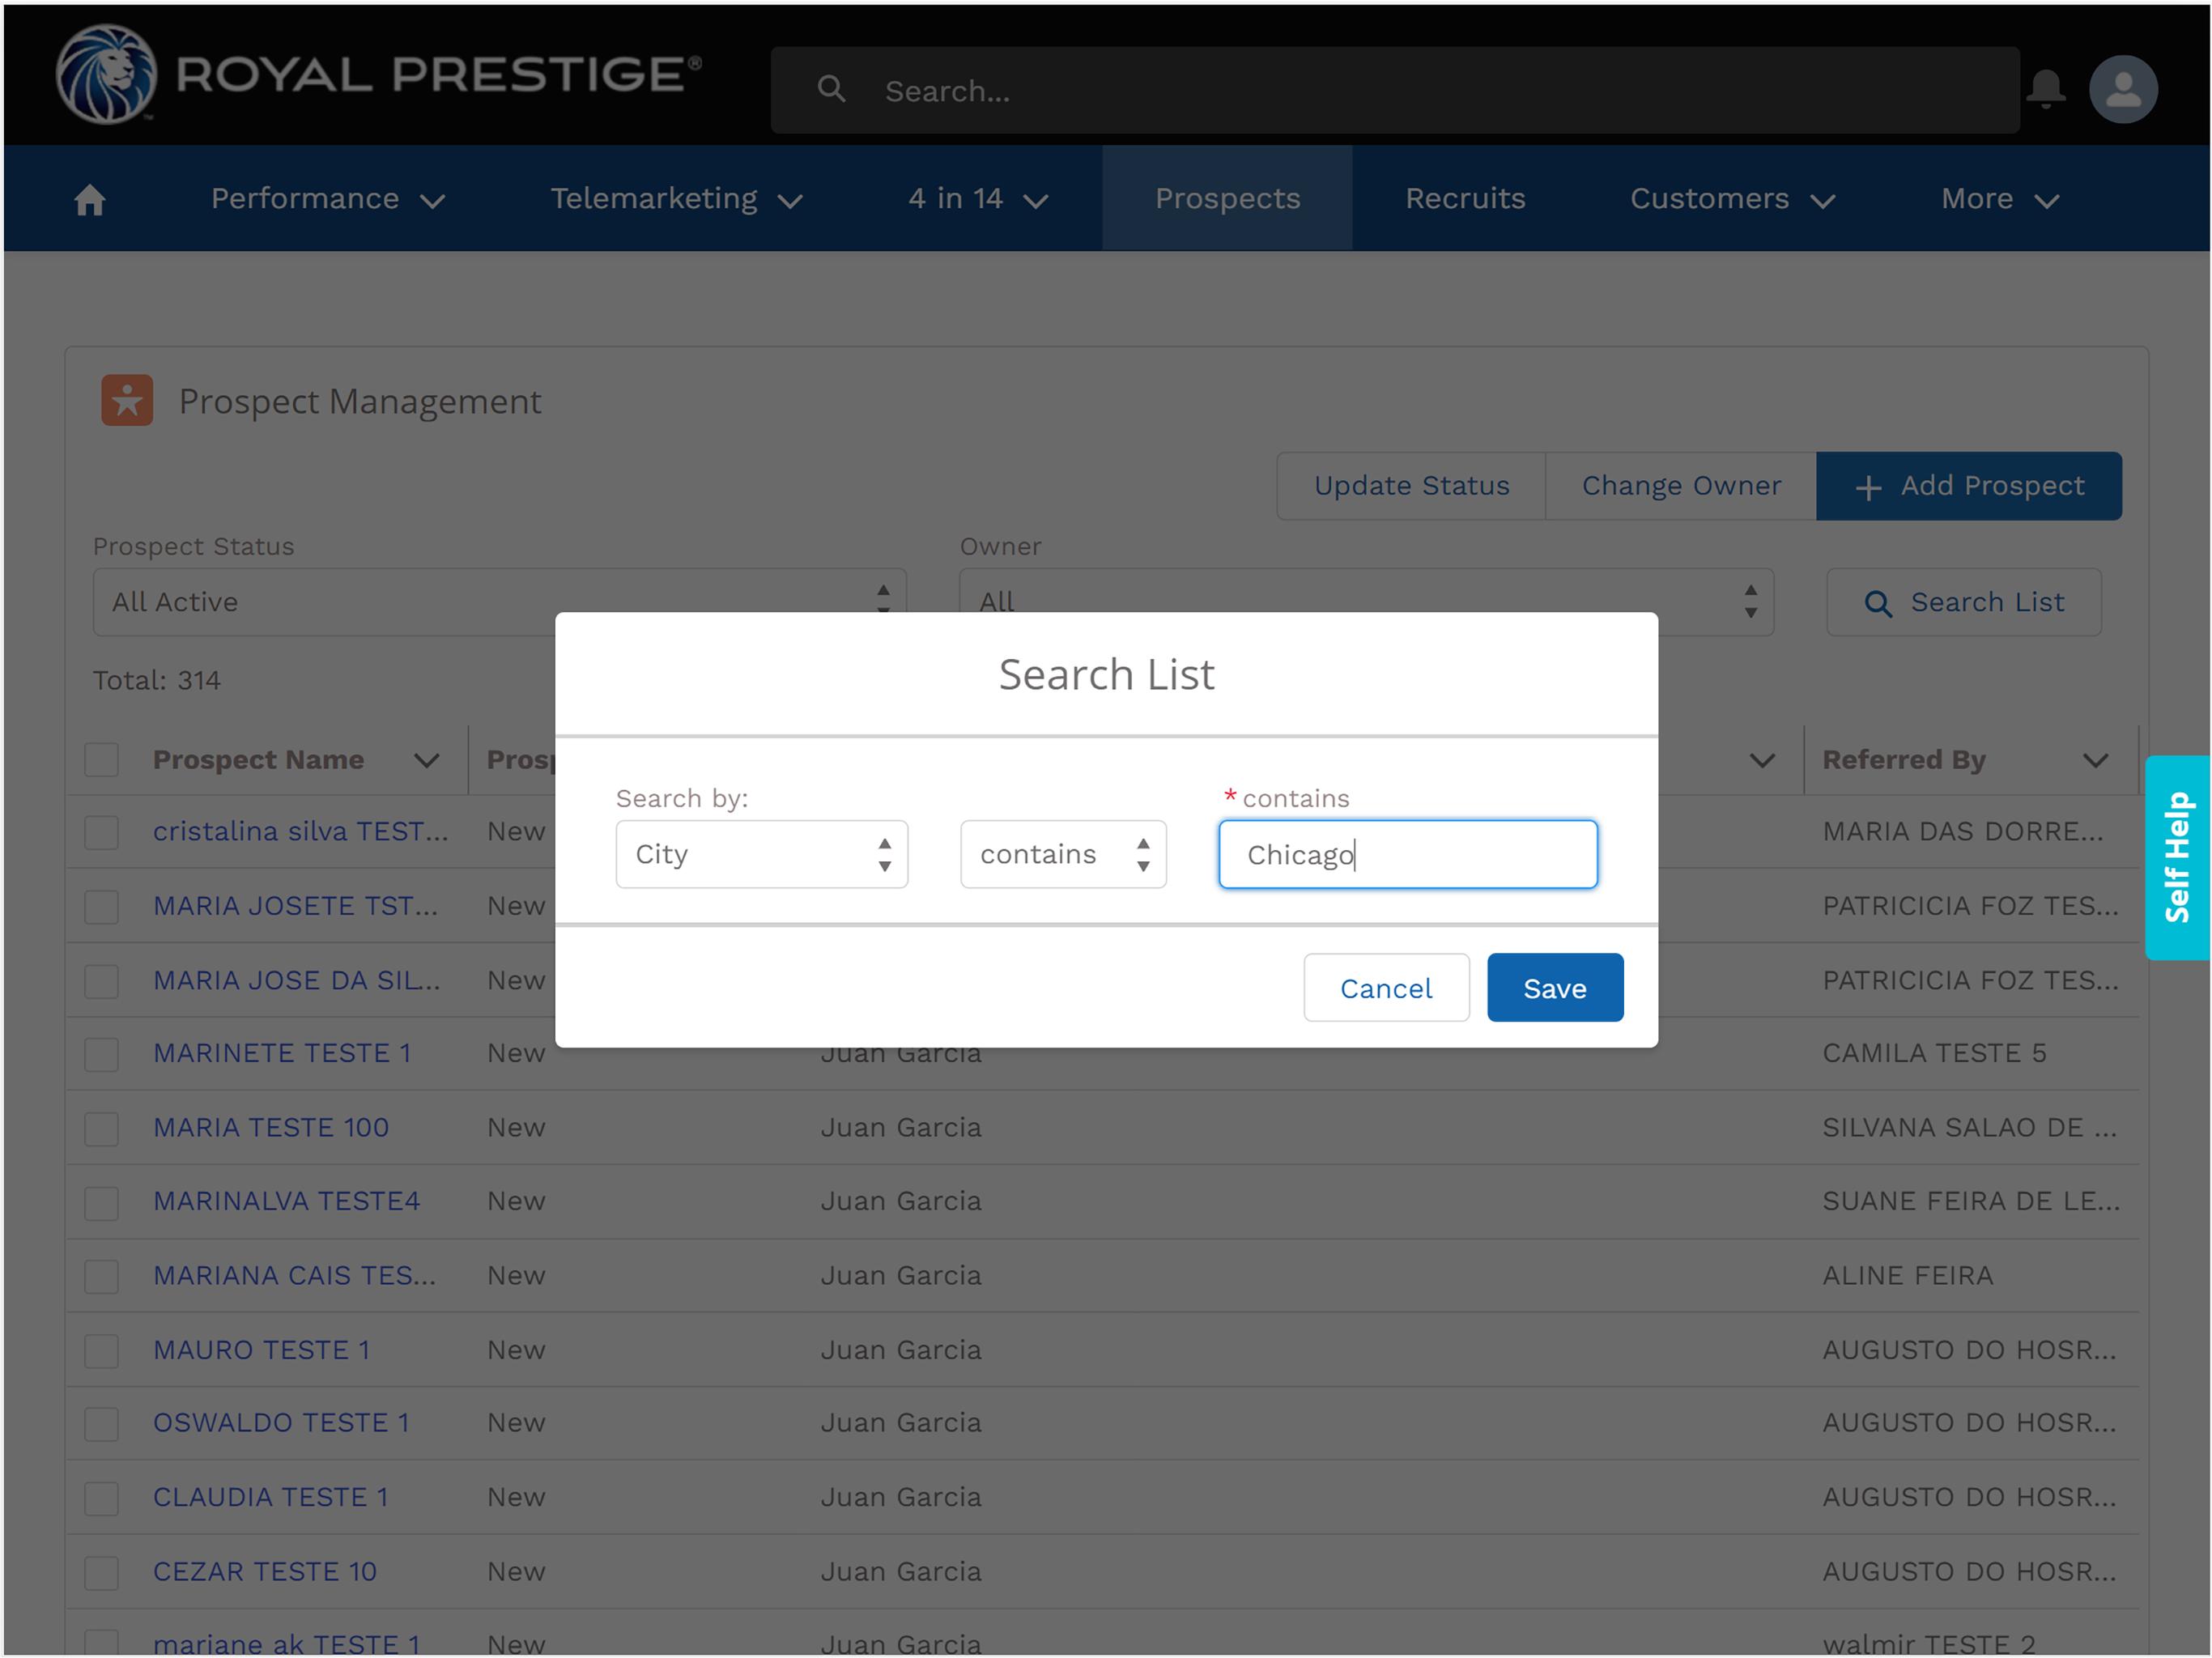Open prospect MARIA JOSE DA SIL
2212x1658 pixels.
tap(296, 980)
